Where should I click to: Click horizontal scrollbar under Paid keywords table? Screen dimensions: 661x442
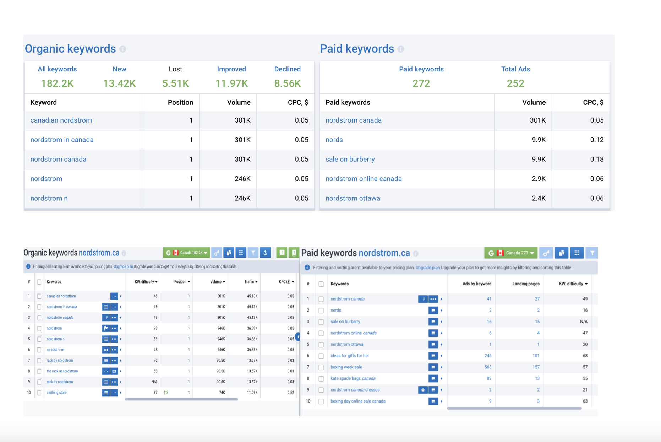(x=514, y=409)
